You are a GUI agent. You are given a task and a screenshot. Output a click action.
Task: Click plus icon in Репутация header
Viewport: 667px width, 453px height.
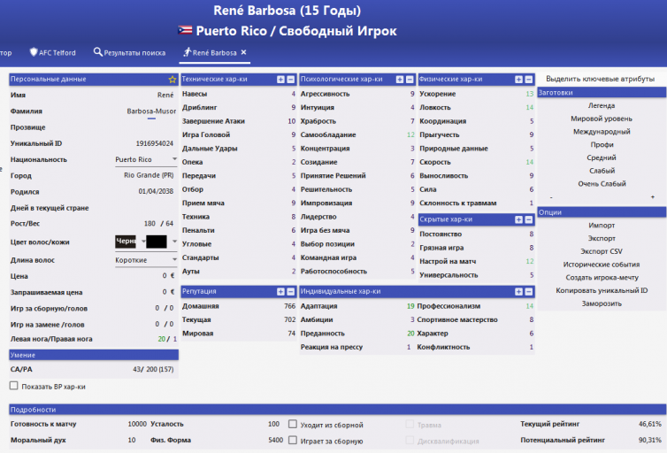pyautogui.click(x=280, y=291)
